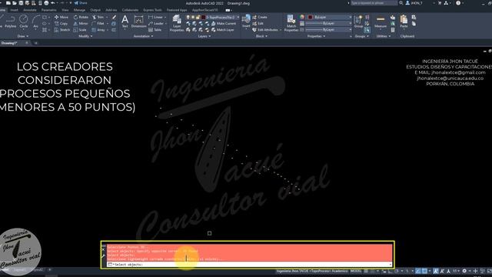Select the Polyline draw tool
Image resolution: width=492 pixels, height=277 pixels.
pos(10,22)
